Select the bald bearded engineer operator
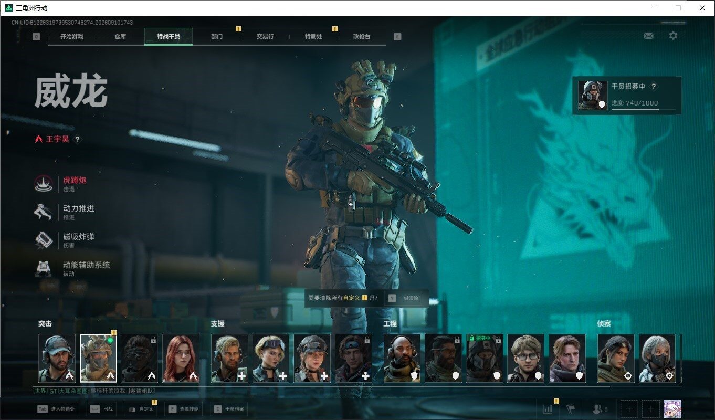Image resolution: width=715 pixels, height=420 pixels. point(402,358)
